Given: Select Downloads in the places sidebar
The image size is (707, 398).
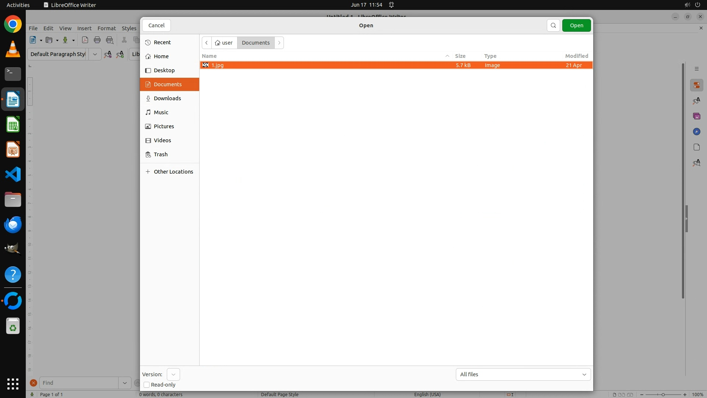Looking at the screenshot, I should pyautogui.click(x=167, y=98).
